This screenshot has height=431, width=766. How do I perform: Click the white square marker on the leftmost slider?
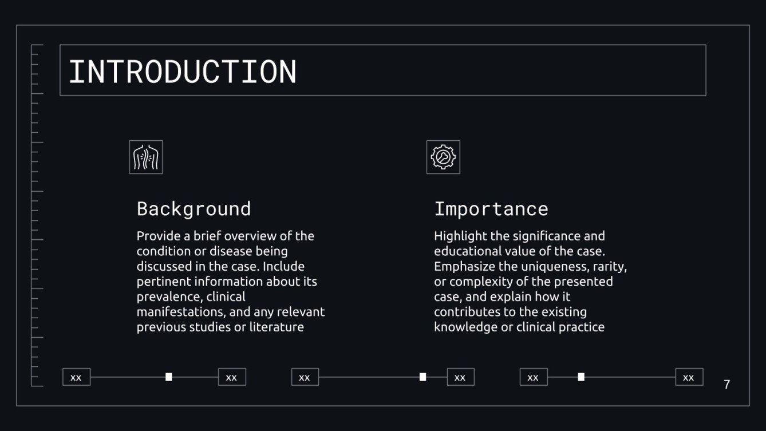pyautogui.click(x=169, y=377)
